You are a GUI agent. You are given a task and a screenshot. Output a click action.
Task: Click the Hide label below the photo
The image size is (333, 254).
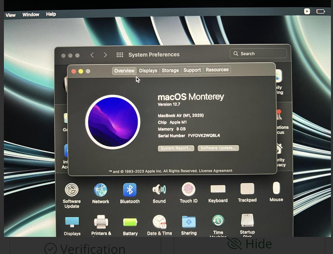point(259,244)
